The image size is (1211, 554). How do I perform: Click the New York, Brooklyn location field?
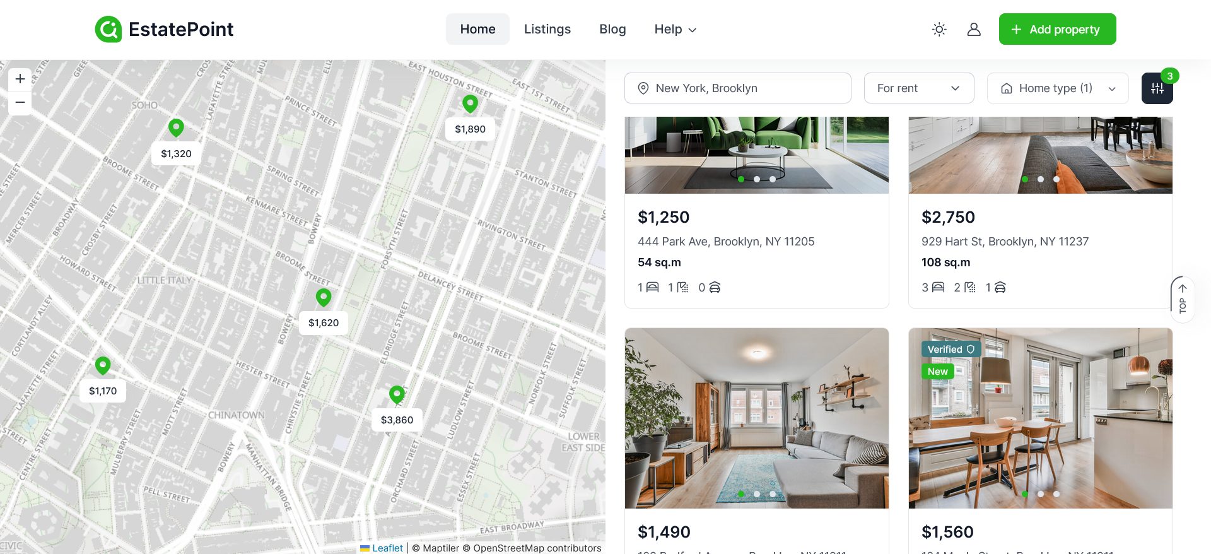pos(738,88)
